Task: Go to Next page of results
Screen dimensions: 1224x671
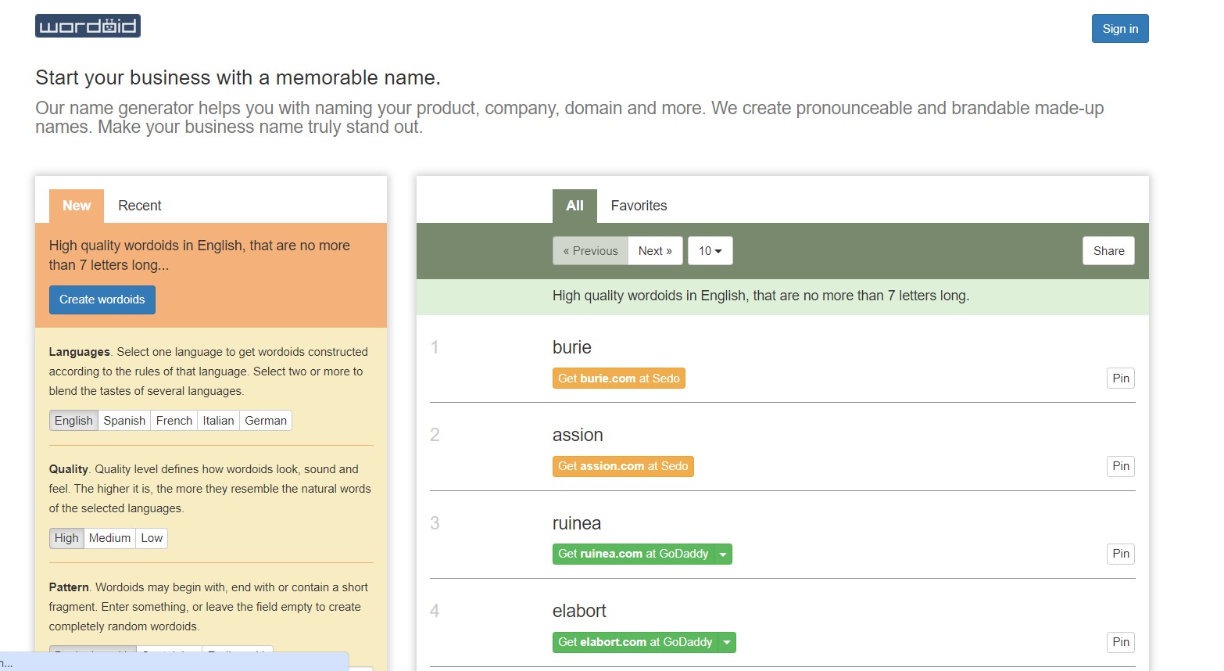Action: tap(655, 251)
